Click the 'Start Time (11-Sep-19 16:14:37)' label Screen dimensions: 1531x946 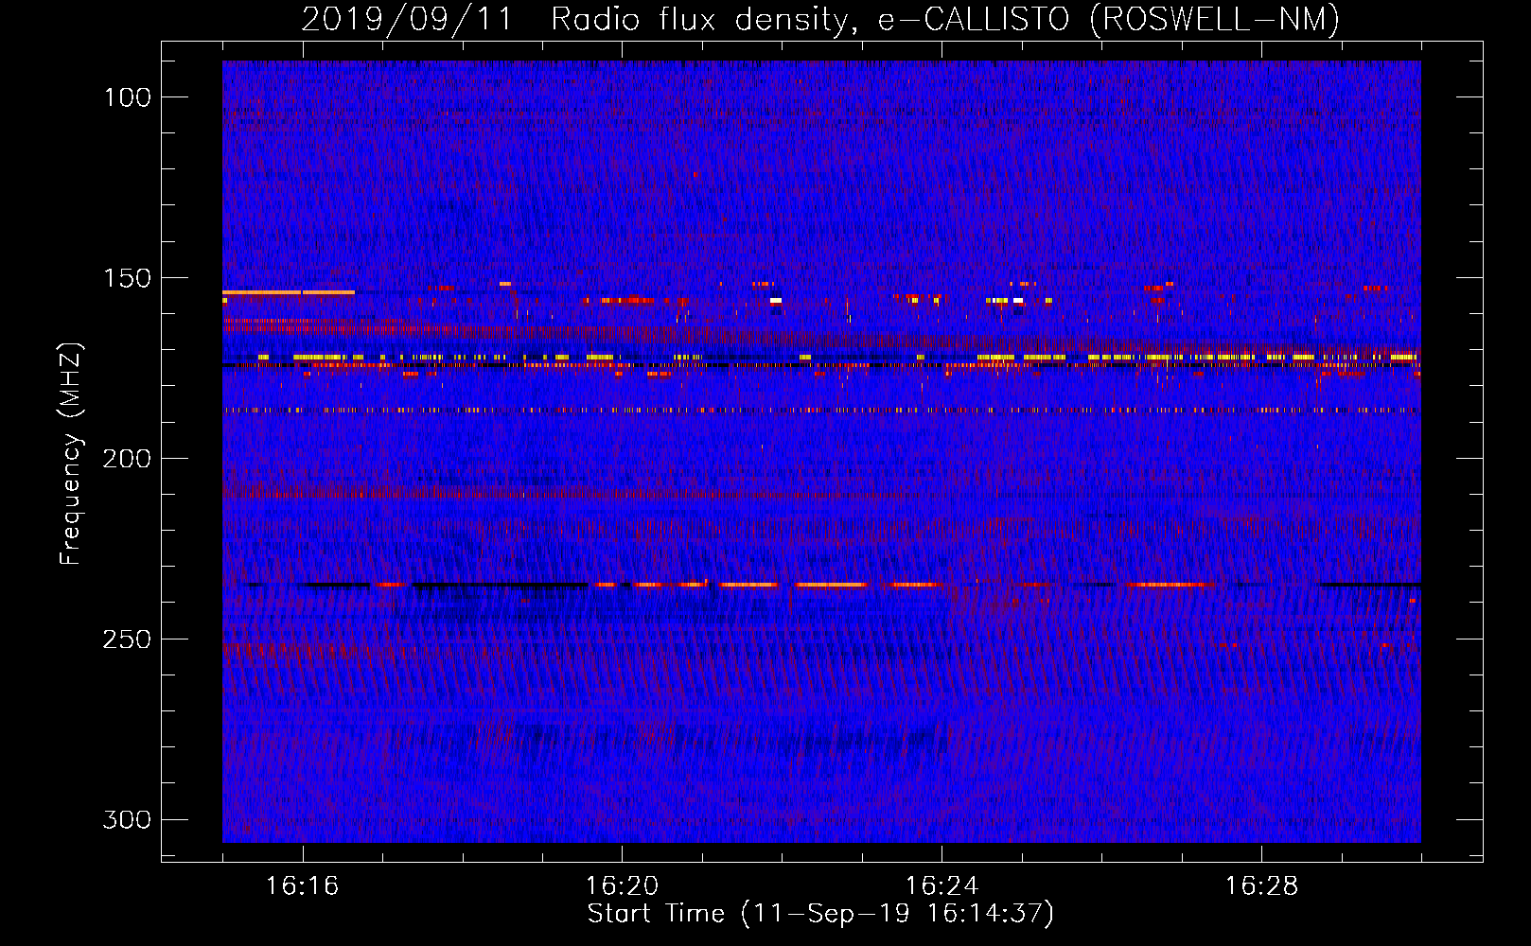(x=820, y=914)
